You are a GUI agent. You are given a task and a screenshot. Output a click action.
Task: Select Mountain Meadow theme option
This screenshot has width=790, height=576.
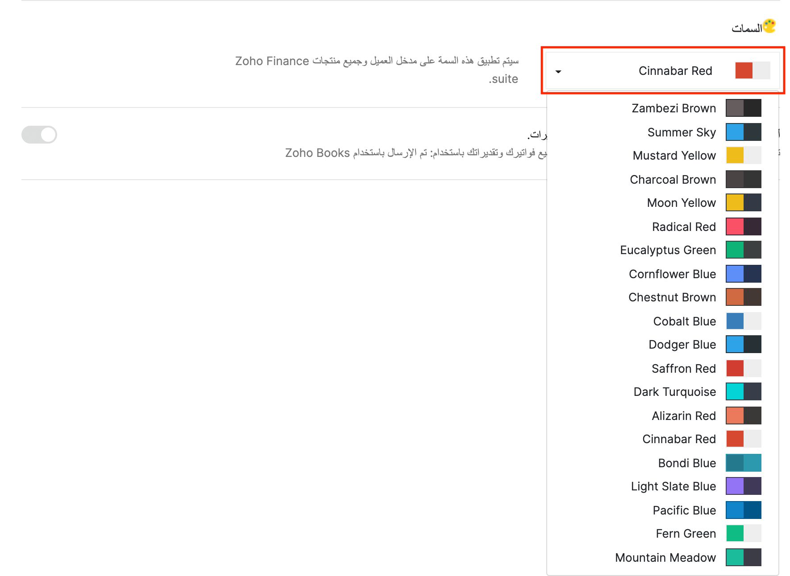pyautogui.click(x=665, y=558)
